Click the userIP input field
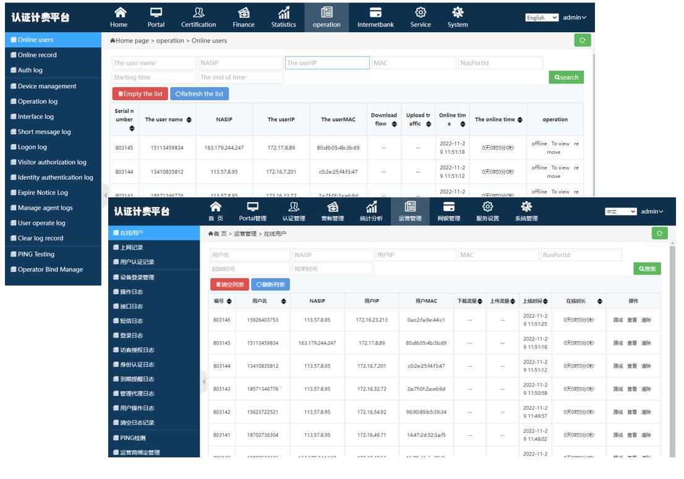The image size is (684, 479). (327, 63)
